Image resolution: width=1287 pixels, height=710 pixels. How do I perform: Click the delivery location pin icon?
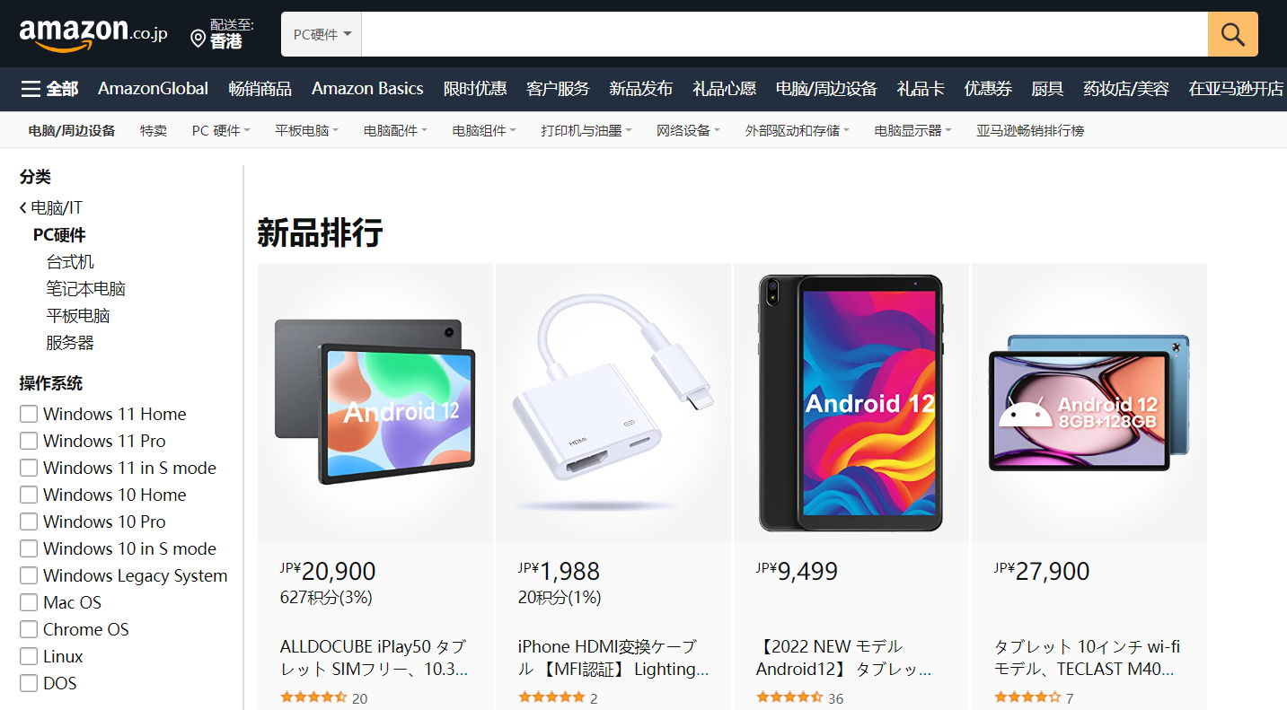198,38
